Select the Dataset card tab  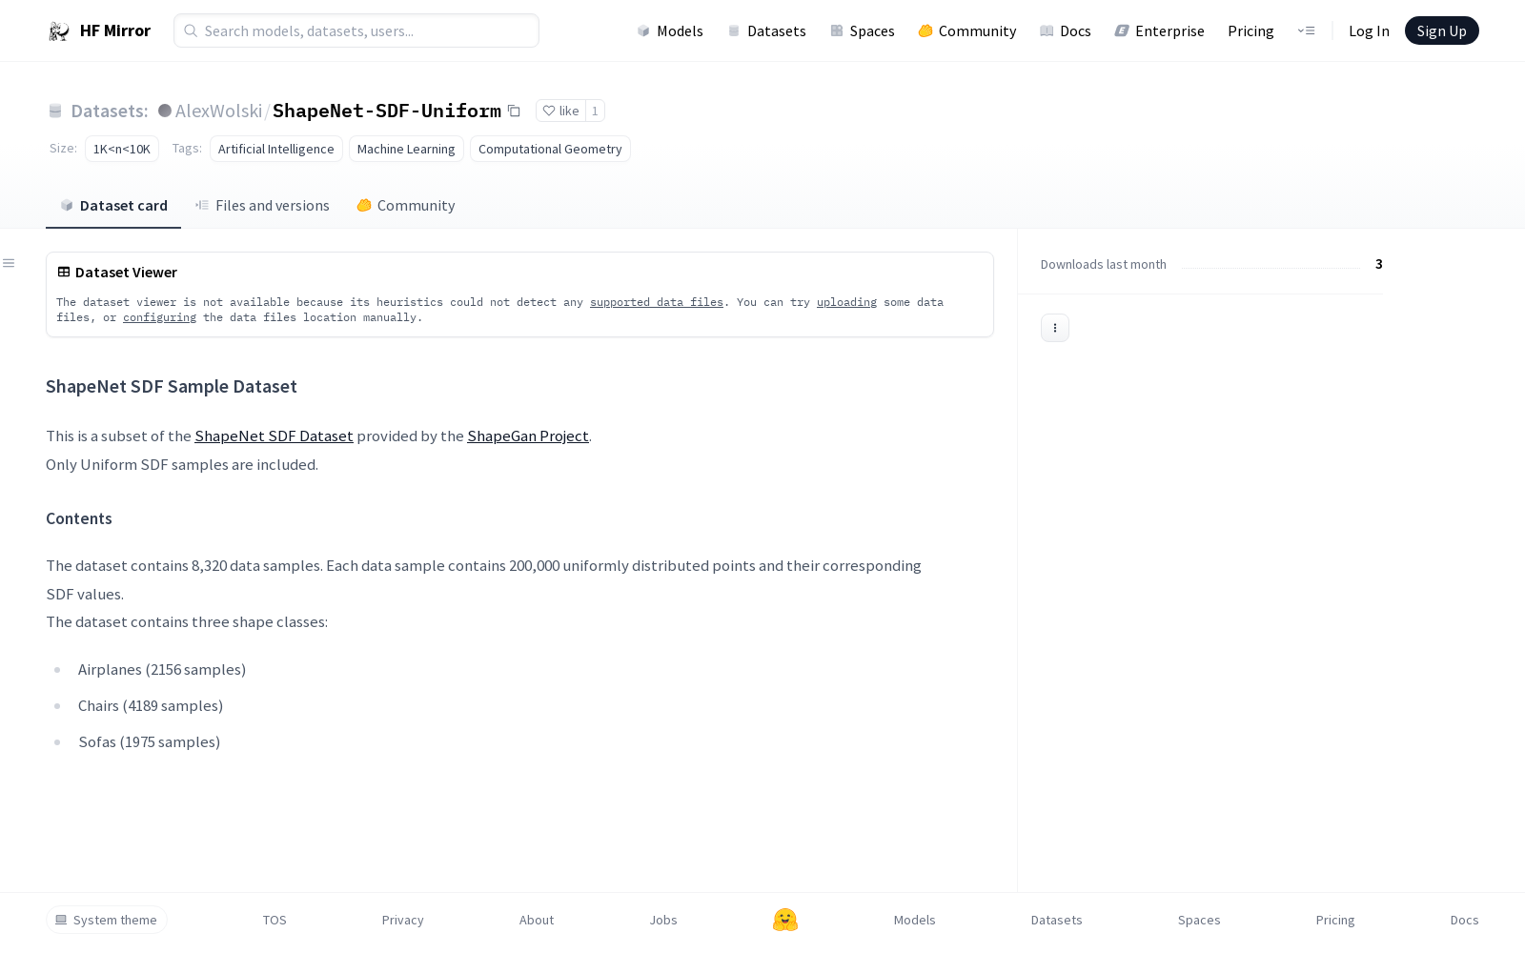[x=113, y=206]
